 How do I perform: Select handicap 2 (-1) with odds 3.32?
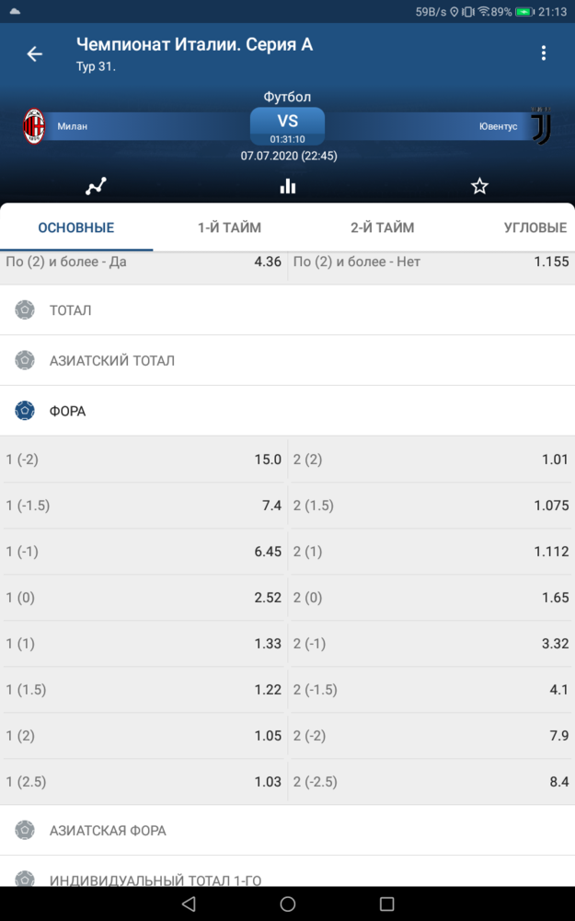pos(431,644)
